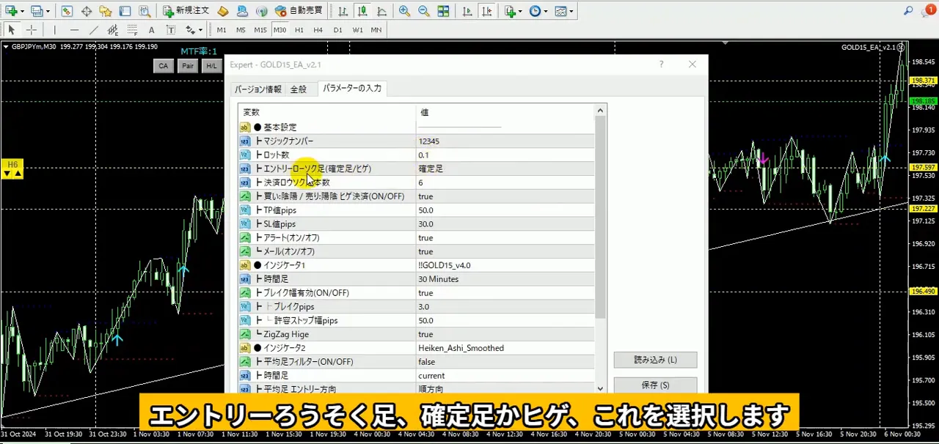Select the crosshair tool
This screenshot has width=939, height=444.
pyautogui.click(x=32, y=30)
